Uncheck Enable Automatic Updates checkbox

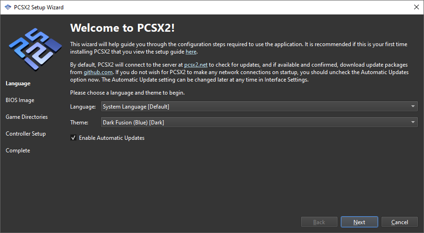[x=73, y=138]
